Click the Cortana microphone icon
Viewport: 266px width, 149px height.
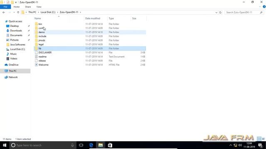pyautogui.click(x=72, y=145)
